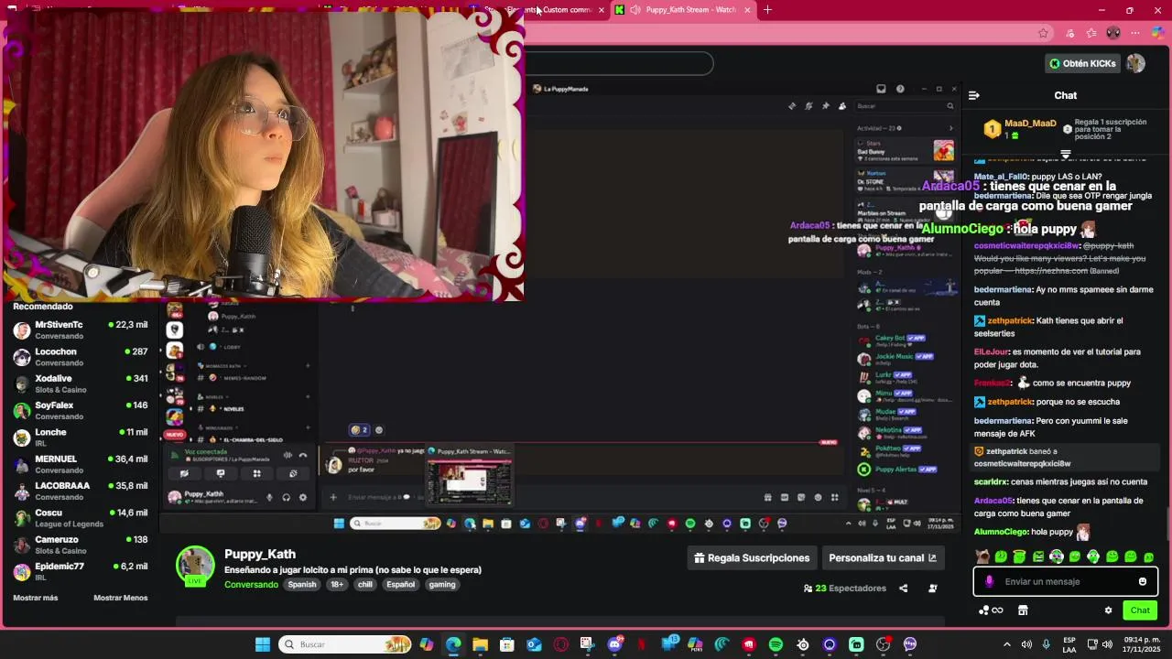The image size is (1172, 659).
Task: Click Mostrar más under recommended channels
Action: 35,598
